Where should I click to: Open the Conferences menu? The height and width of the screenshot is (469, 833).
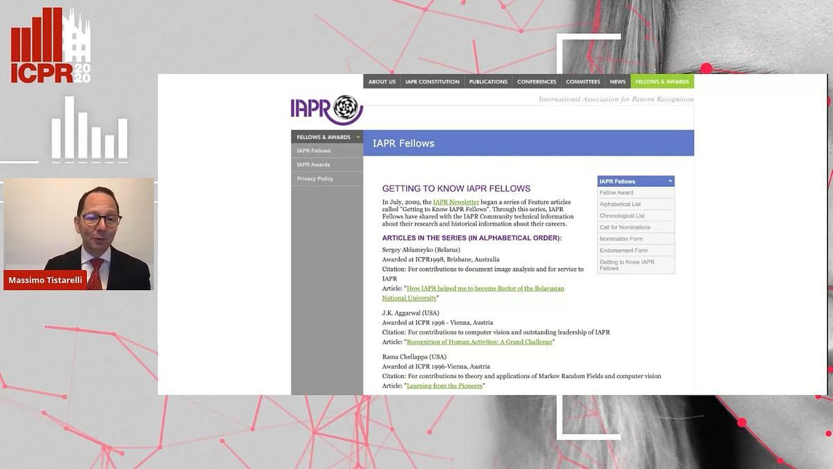coord(537,81)
